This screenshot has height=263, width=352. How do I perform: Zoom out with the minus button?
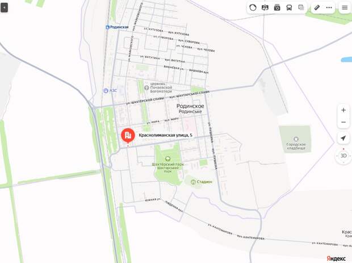click(343, 122)
